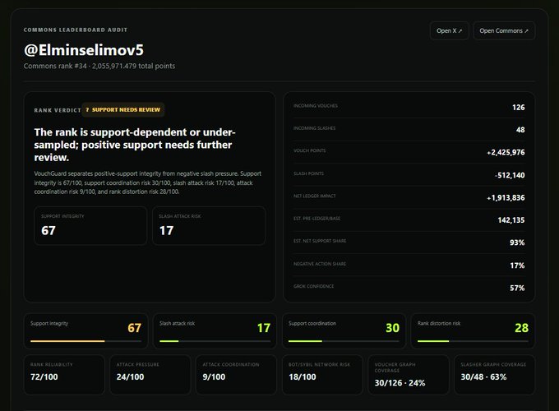Viewport: 559px width, 411px height.
Task: Click the Attack Coordination 9/100 card
Action: 237,375
